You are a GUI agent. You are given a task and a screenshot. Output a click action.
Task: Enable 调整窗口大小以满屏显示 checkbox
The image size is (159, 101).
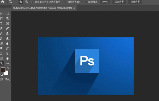pos(32,2)
